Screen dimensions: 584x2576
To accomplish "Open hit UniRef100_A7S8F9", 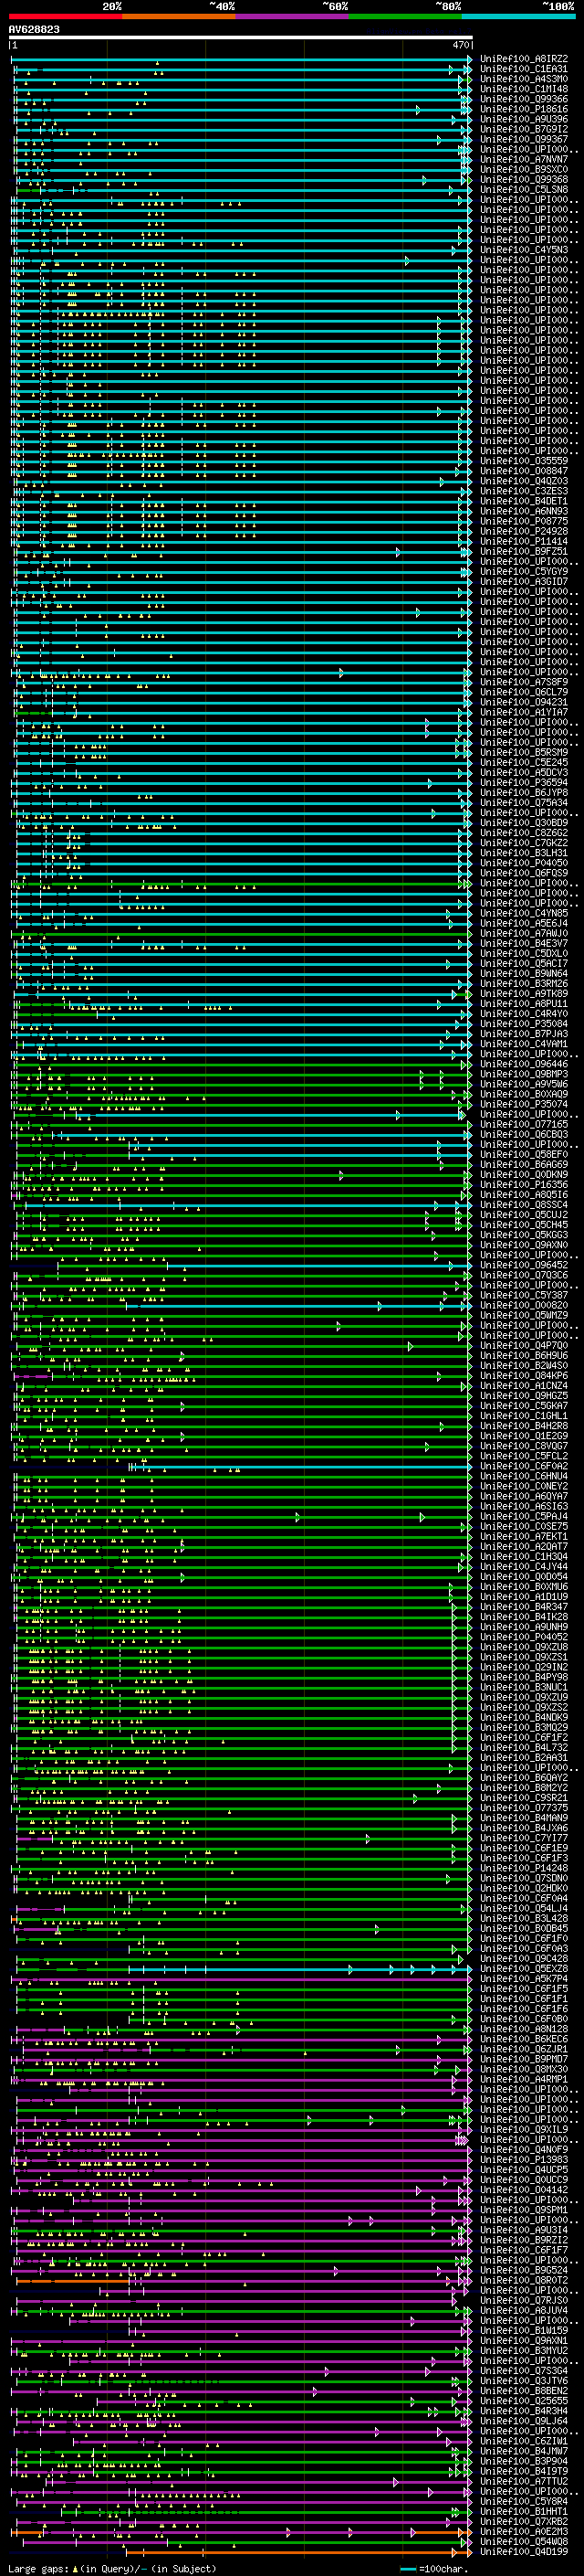I will click(x=524, y=682).
